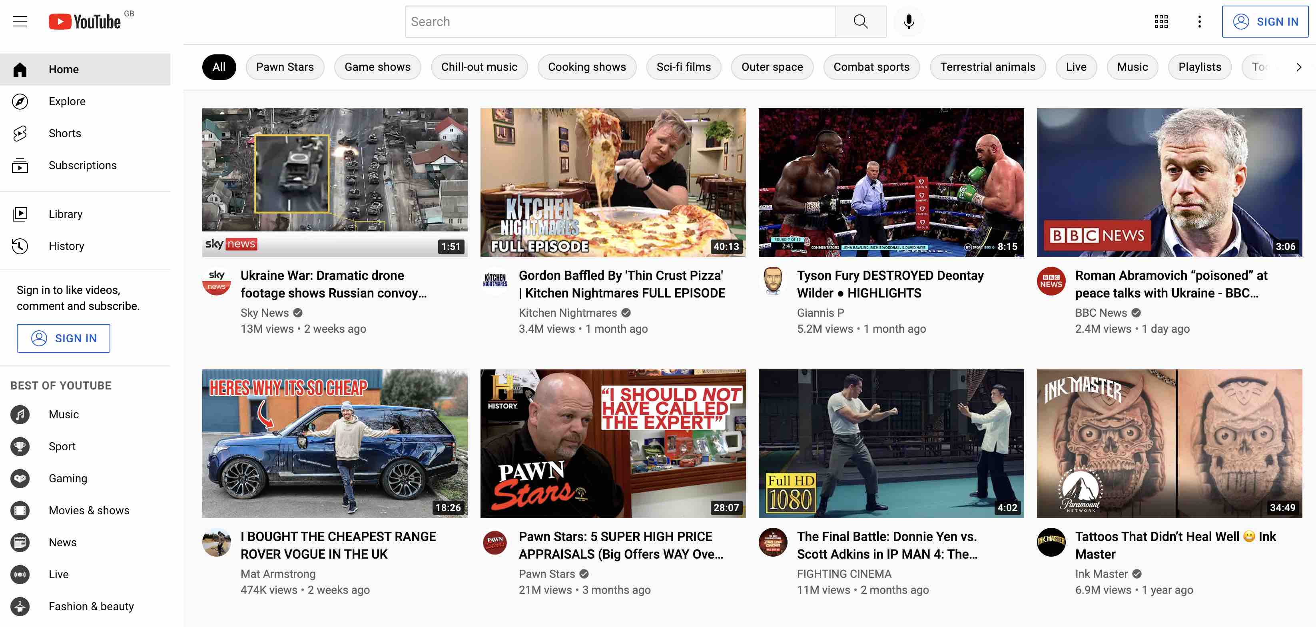Open the Sky News channel link
Screen dimensions: 1316x627
(x=265, y=312)
